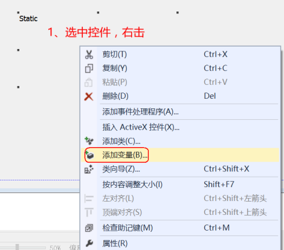Click the red X Delete icon

coord(89,96)
